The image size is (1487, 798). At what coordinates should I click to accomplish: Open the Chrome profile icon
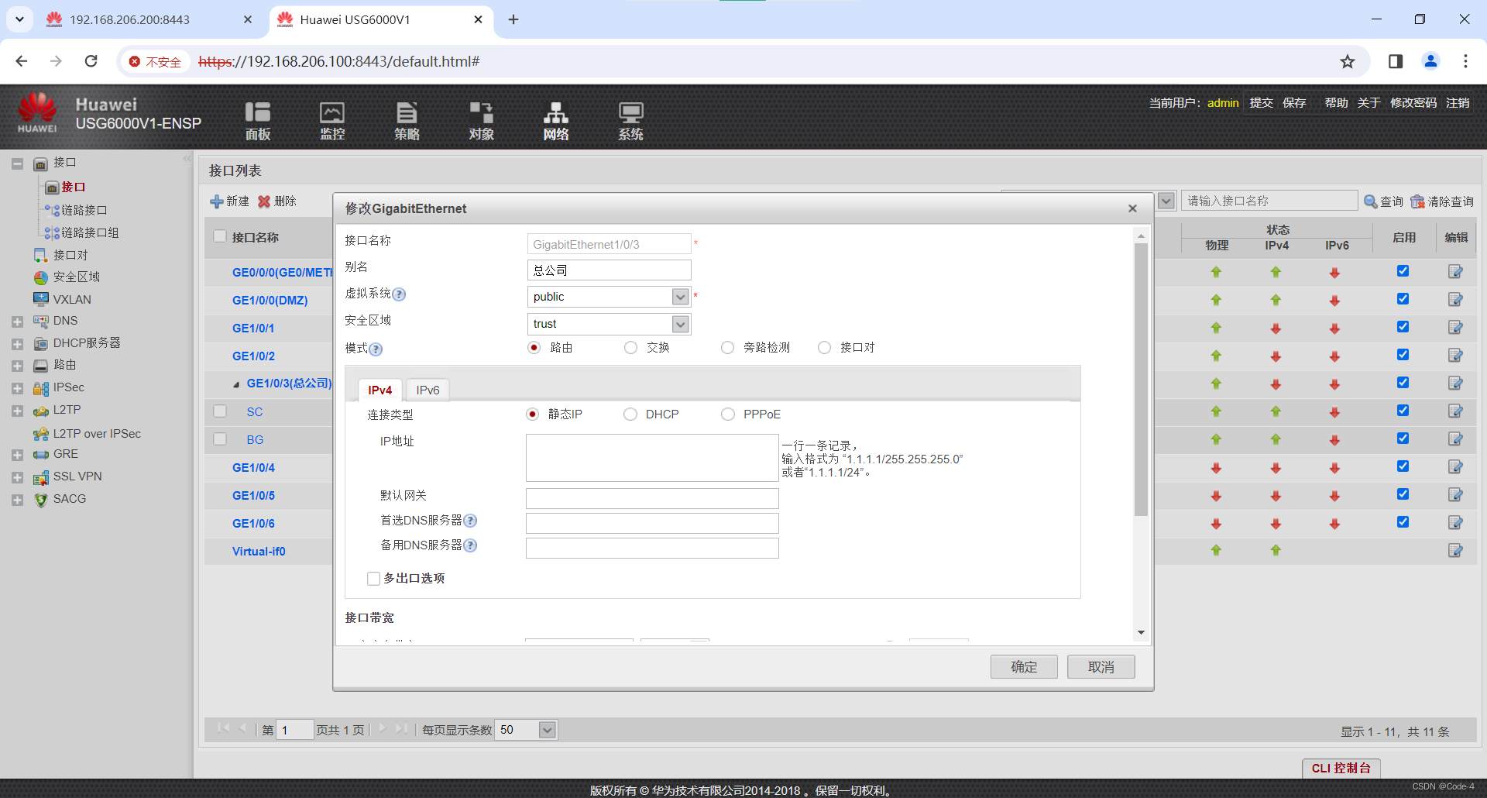tap(1430, 61)
